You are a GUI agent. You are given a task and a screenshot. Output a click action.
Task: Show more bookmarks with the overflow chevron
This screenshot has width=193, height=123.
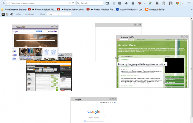point(191,9)
